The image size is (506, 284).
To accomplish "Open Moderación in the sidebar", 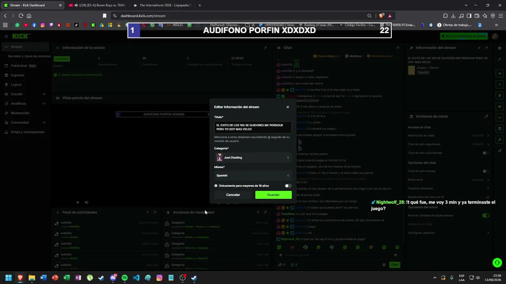I will point(26,113).
